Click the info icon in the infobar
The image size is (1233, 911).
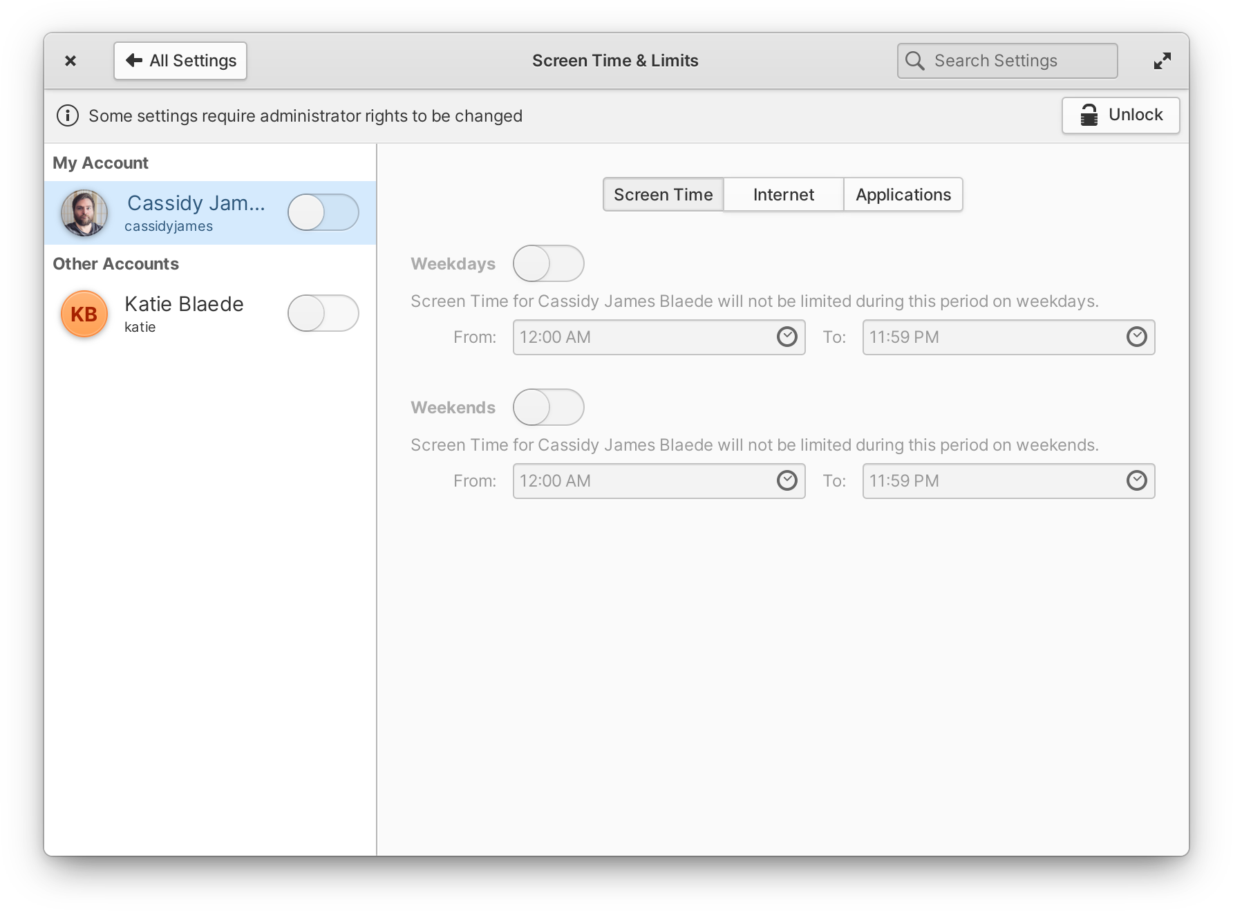click(68, 115)
